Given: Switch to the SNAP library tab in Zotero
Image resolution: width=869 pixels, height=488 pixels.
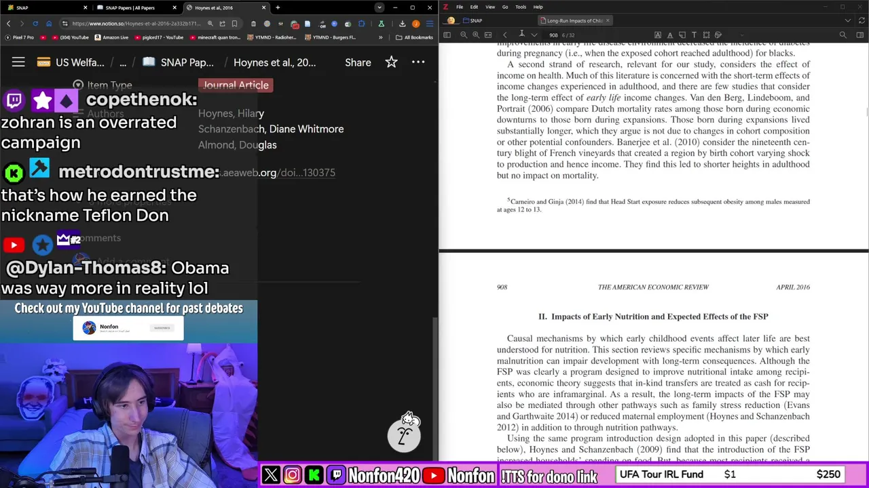Looking at the screenshot, I should (x=473, y=20).
